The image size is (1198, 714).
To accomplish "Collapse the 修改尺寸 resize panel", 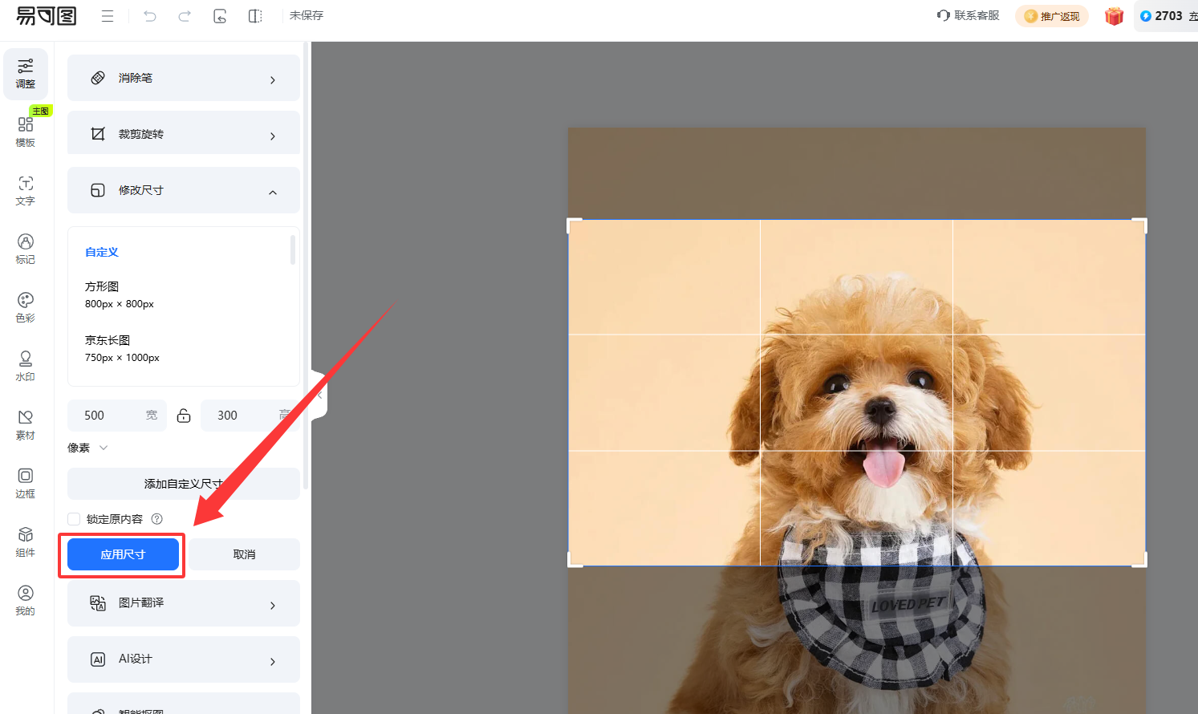I will pyautogui.click(x=184, y=190).
